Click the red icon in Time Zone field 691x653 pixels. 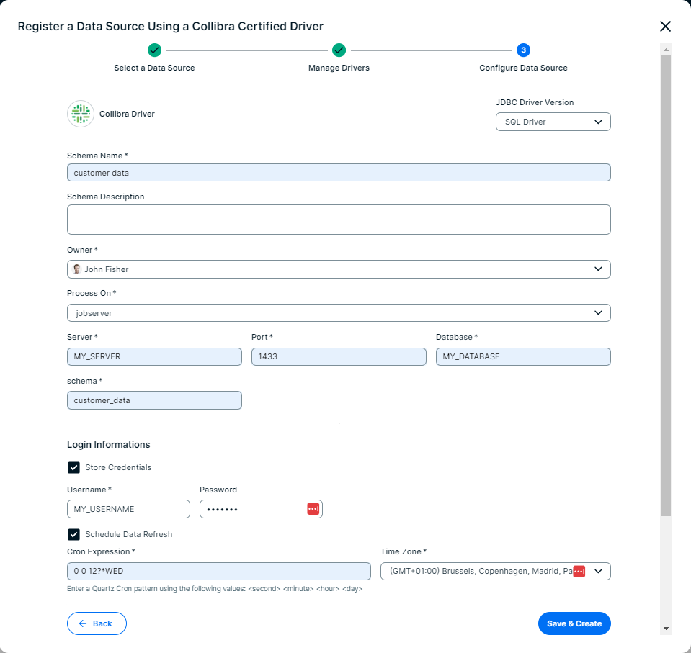579,571
